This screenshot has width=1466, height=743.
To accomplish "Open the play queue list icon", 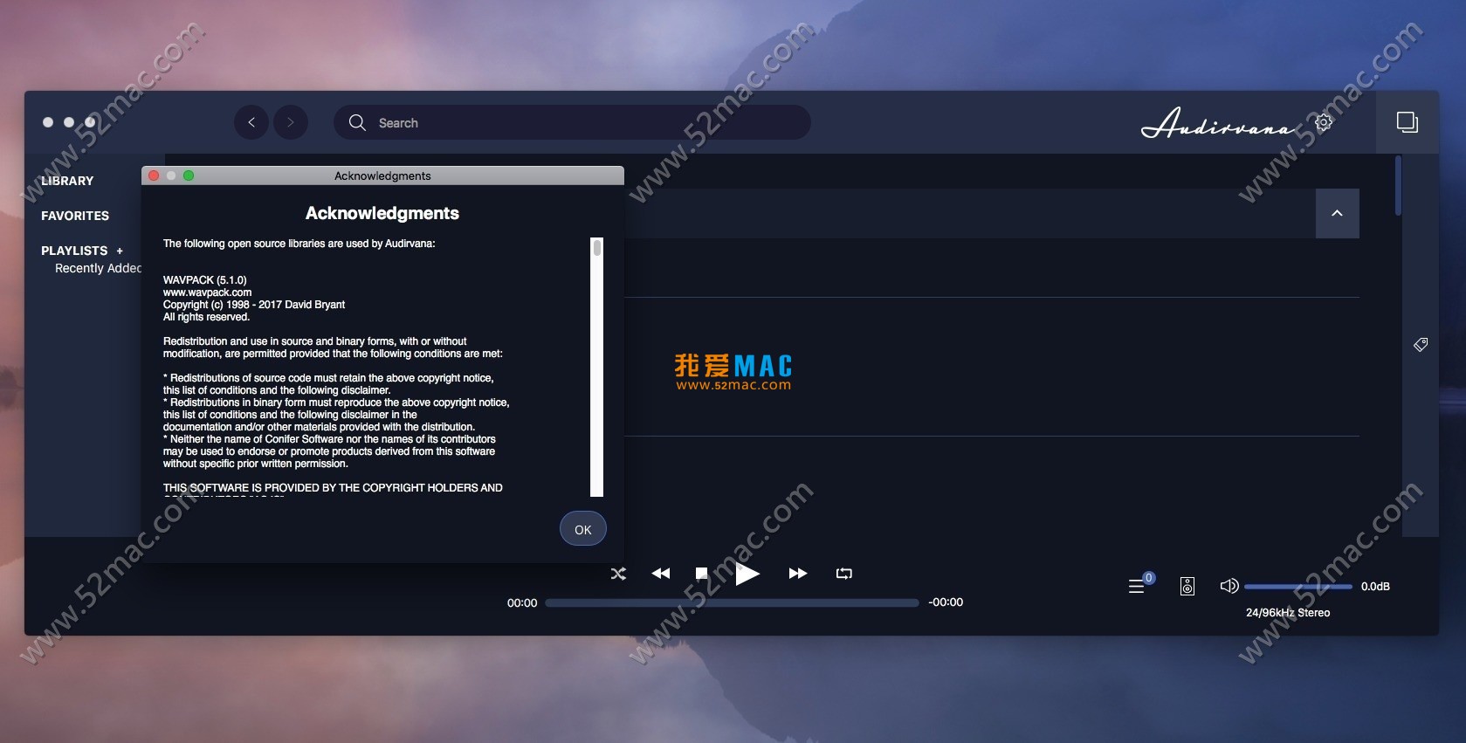I will 1137,586.
